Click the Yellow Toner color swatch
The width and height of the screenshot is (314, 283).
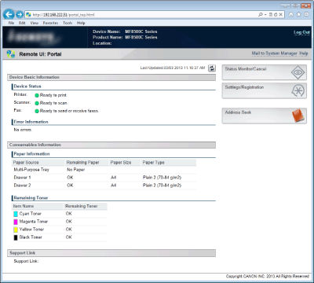click(16, 230)
